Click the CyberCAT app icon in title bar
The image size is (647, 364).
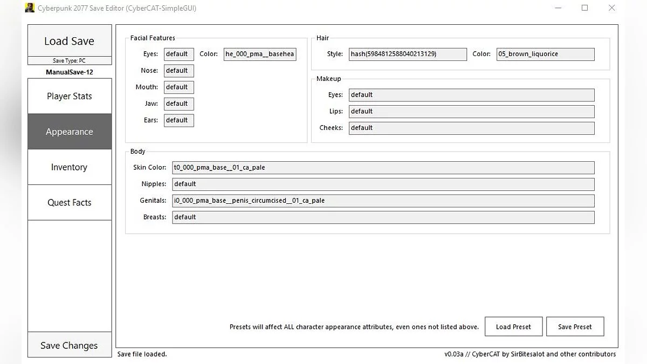coord(30,8)
